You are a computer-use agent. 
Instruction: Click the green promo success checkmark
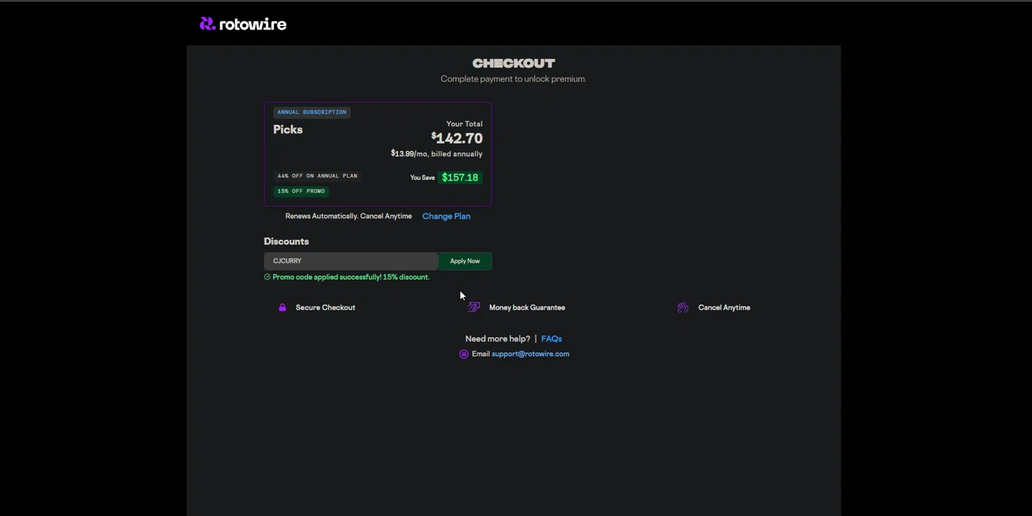point(267,277)
